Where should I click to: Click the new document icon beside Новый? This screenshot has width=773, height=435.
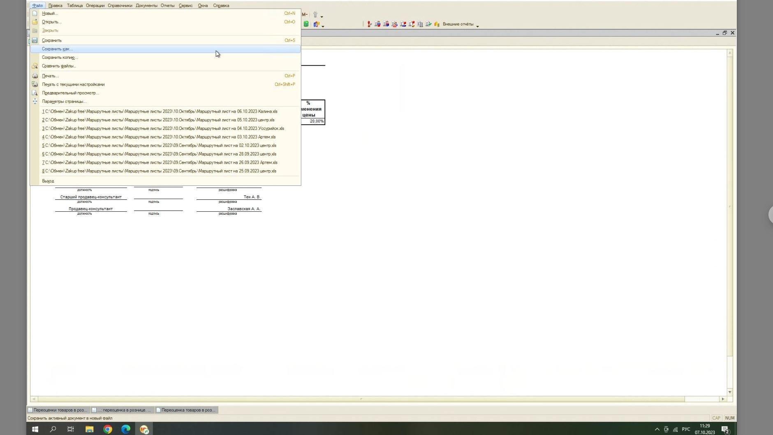click(35, 13)
